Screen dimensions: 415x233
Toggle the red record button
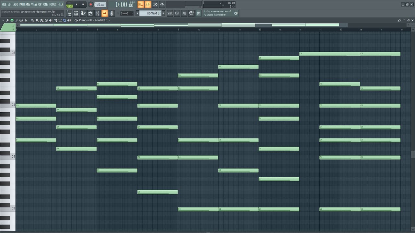91,5
